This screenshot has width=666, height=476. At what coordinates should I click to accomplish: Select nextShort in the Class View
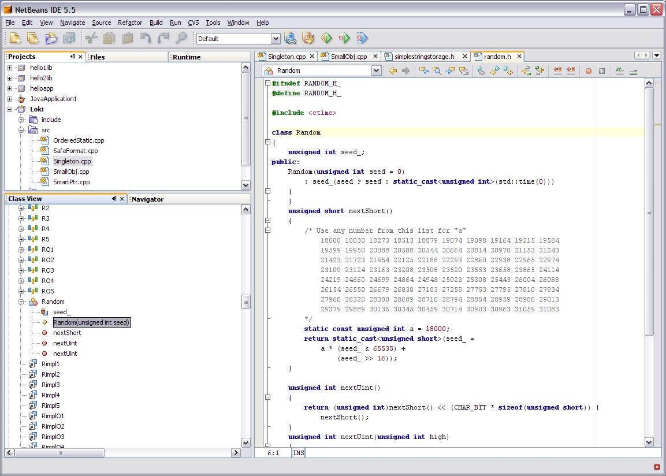click(67, 333)
